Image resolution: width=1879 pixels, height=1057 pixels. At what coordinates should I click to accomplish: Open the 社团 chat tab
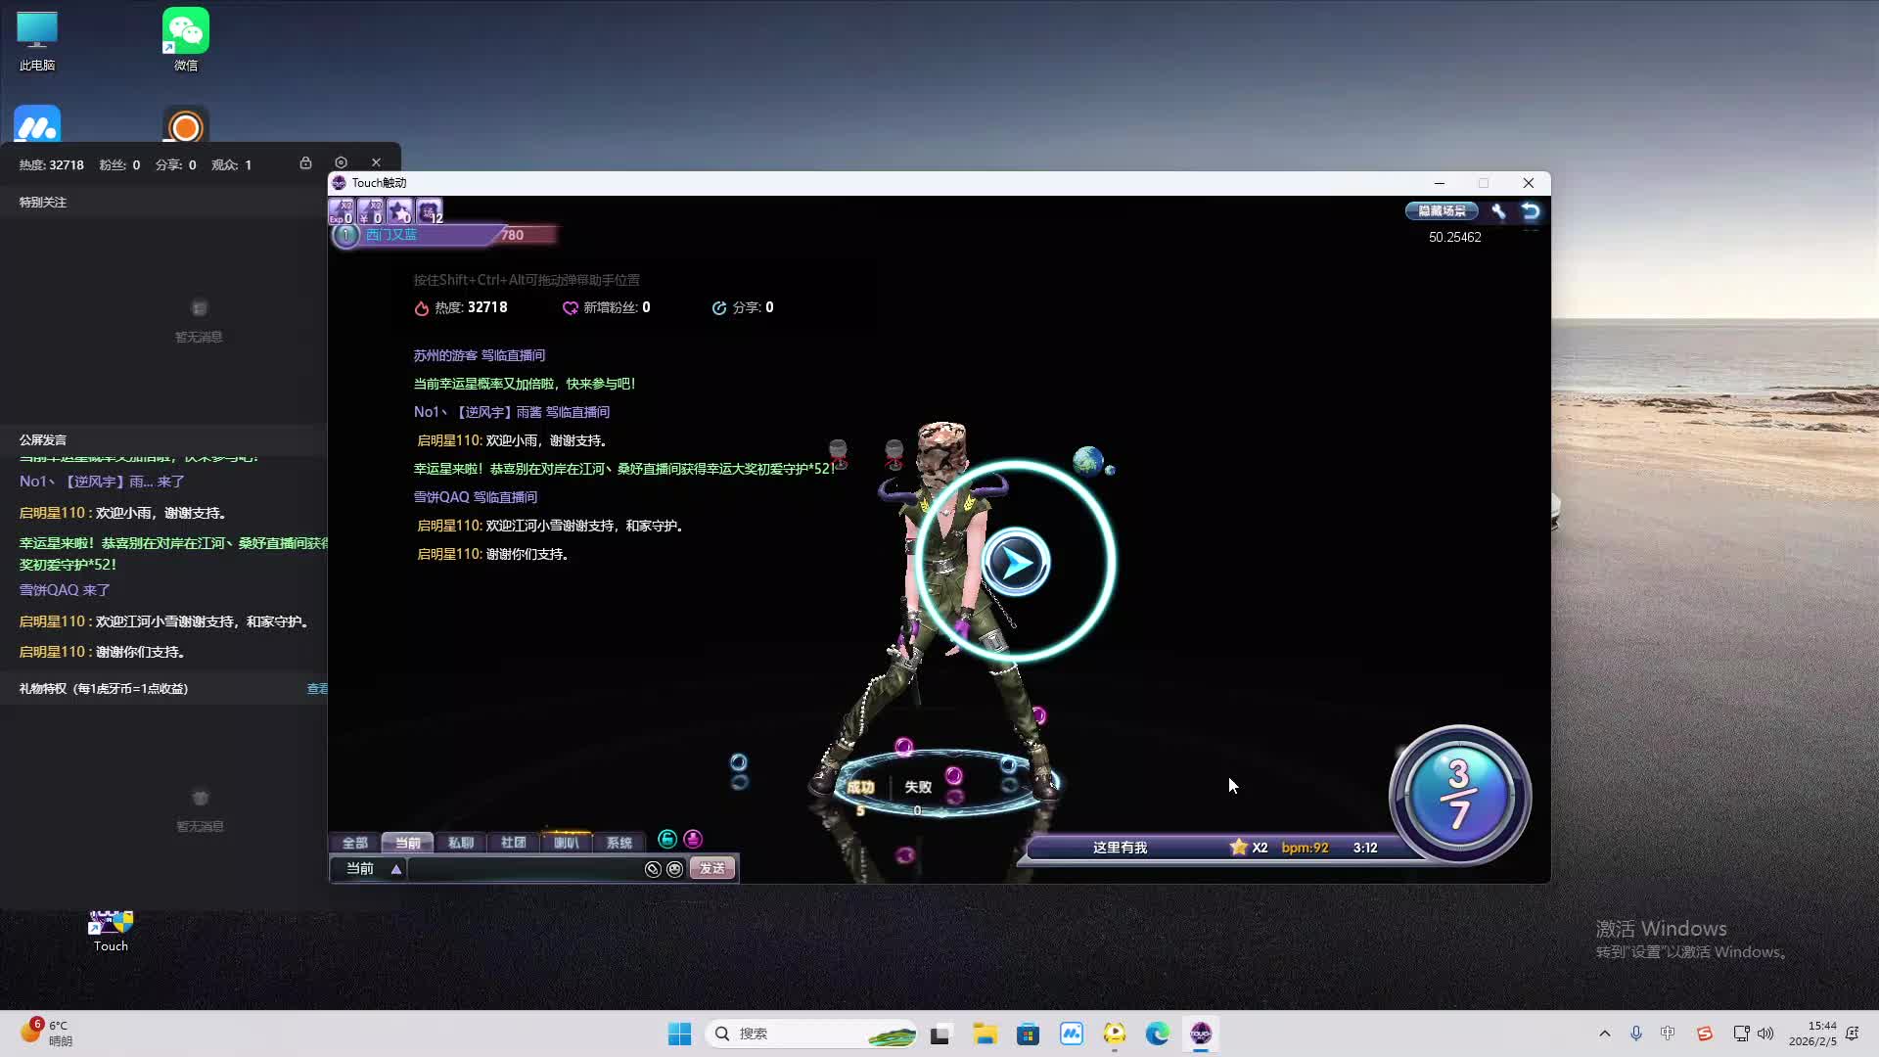[513, 843]
